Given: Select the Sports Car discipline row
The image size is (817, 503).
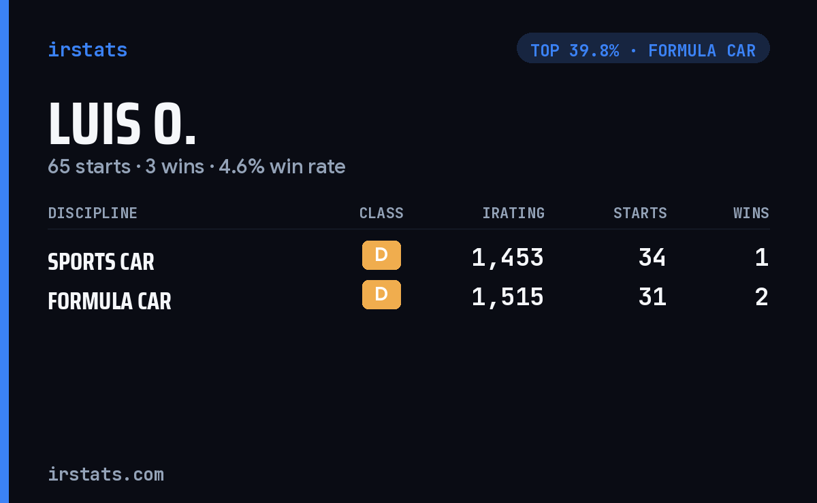Looking at the screenshot, I should 408,258.
